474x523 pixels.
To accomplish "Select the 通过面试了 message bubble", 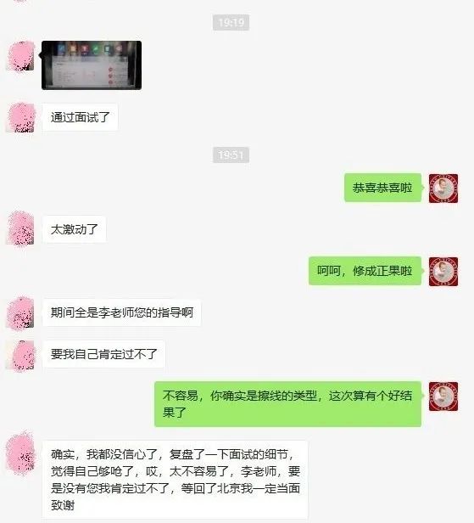I will pos(80,117).
